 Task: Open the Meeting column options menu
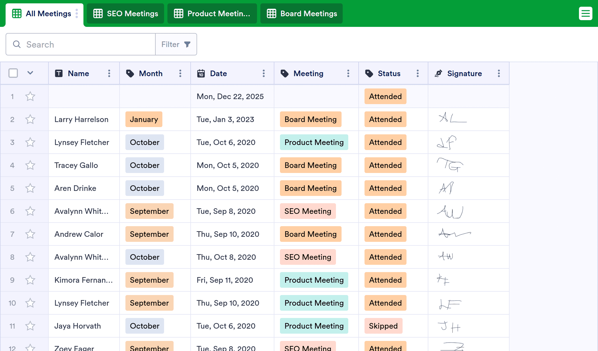(348, 73)
